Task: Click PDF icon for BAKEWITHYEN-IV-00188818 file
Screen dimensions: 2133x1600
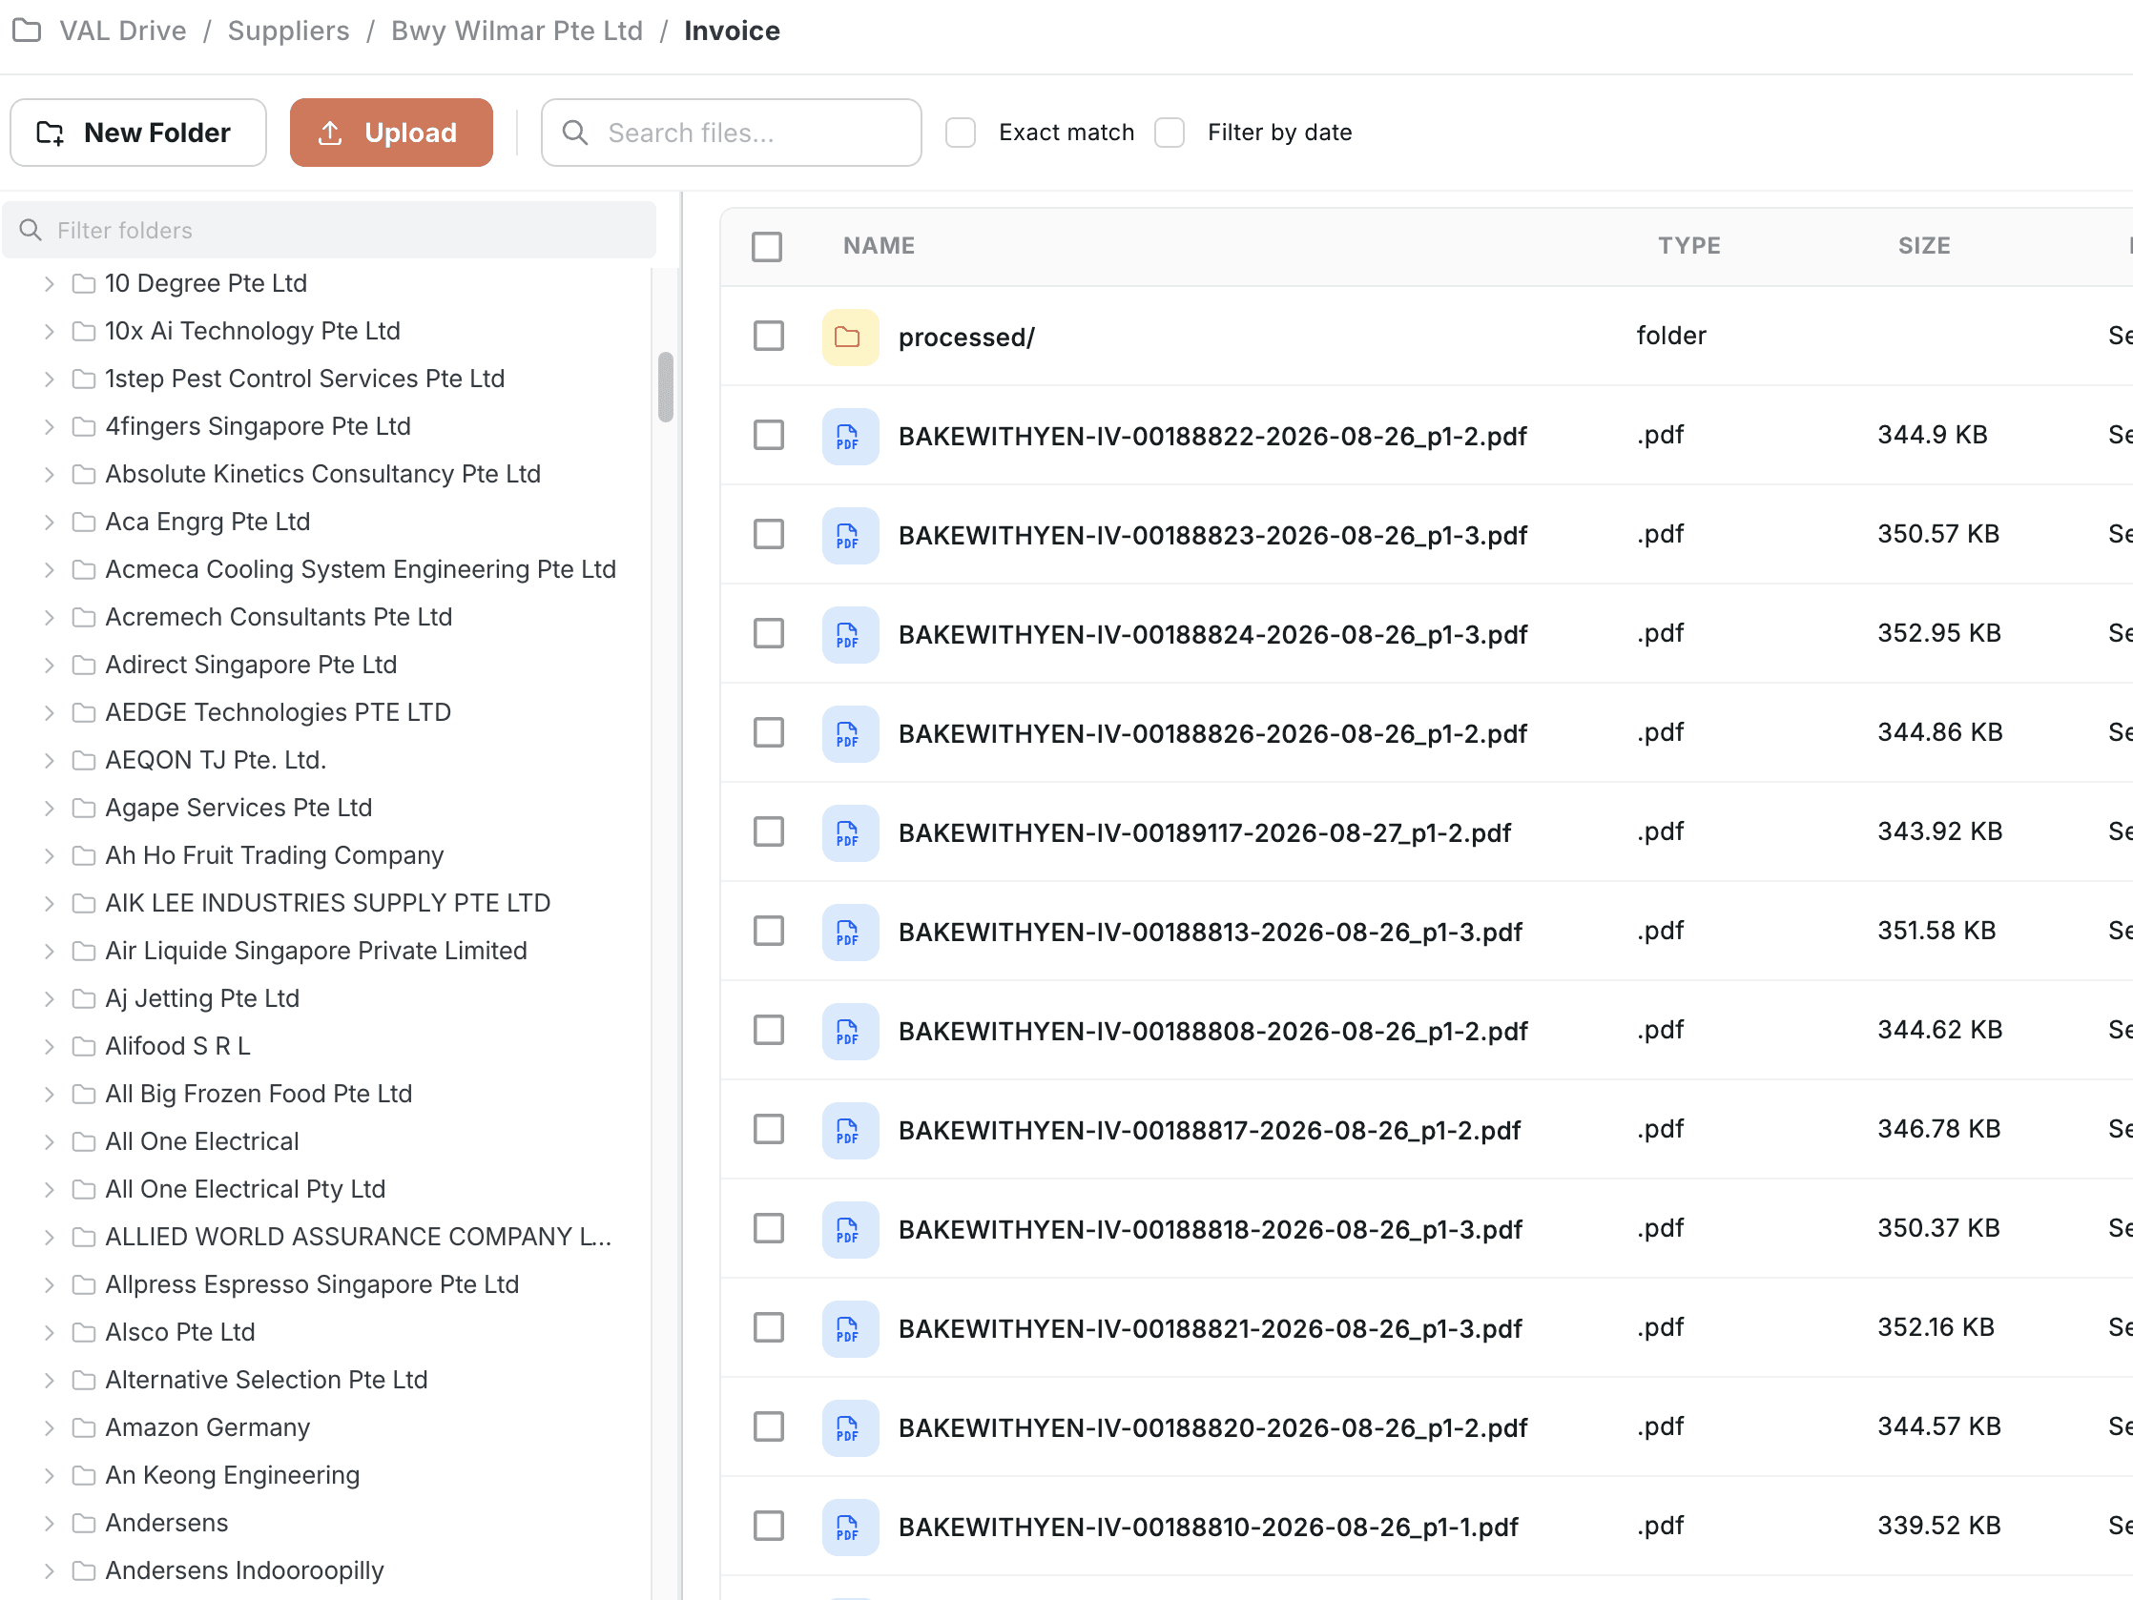Action: 850,1229
